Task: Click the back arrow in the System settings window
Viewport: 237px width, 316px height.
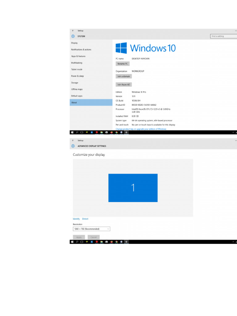Action: coord(73,31)
